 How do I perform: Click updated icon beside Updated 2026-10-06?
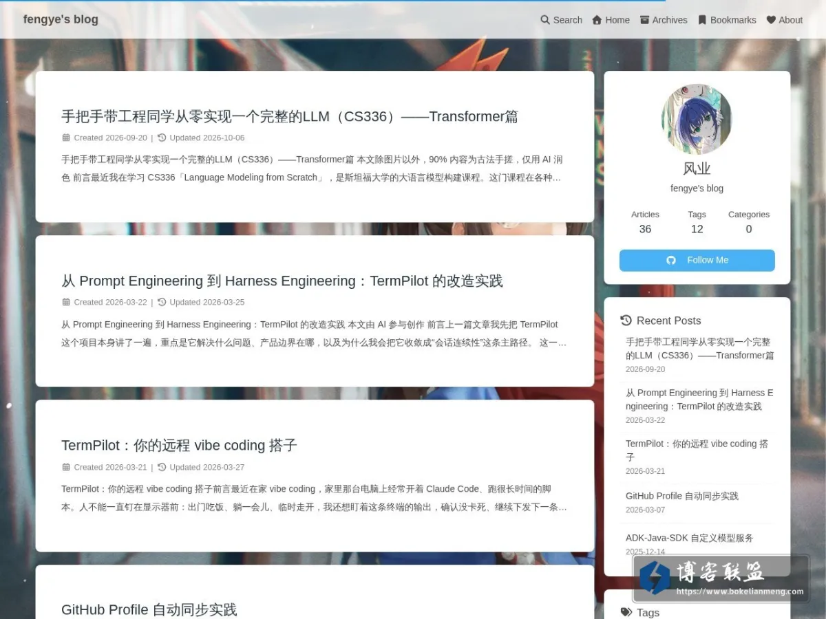coord(162,138)
